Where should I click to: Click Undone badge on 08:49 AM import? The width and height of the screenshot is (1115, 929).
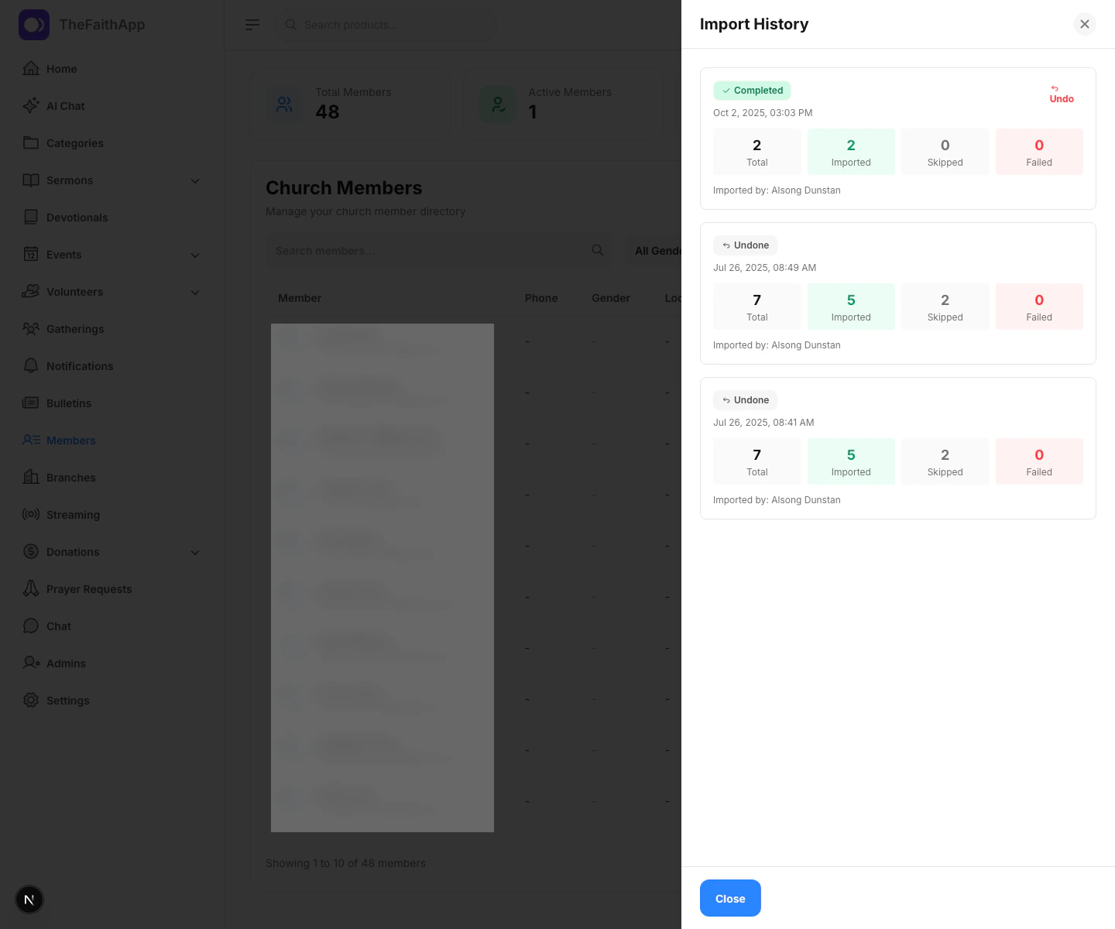(x=745, y=245)
